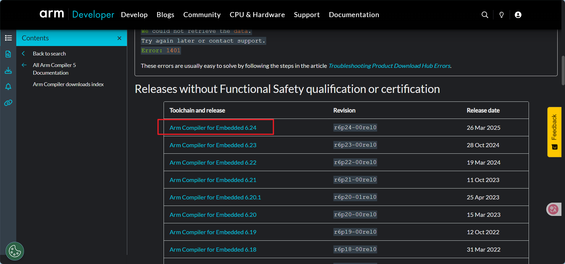This screenshot has height=264, width=565.
Task: Open the Feedback side tab
Action: [x=554, y=132]
